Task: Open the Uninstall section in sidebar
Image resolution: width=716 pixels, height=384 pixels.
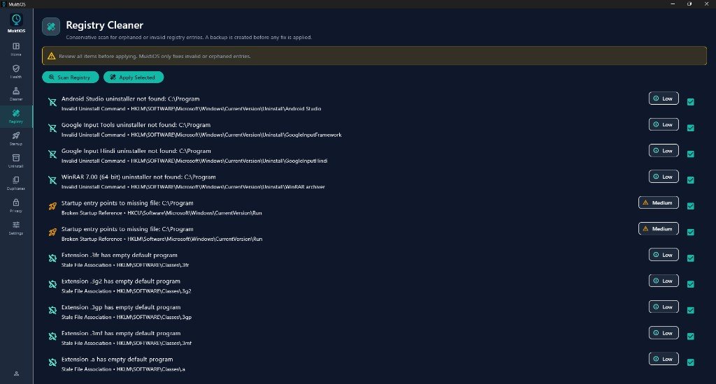Action: (16, 161)
